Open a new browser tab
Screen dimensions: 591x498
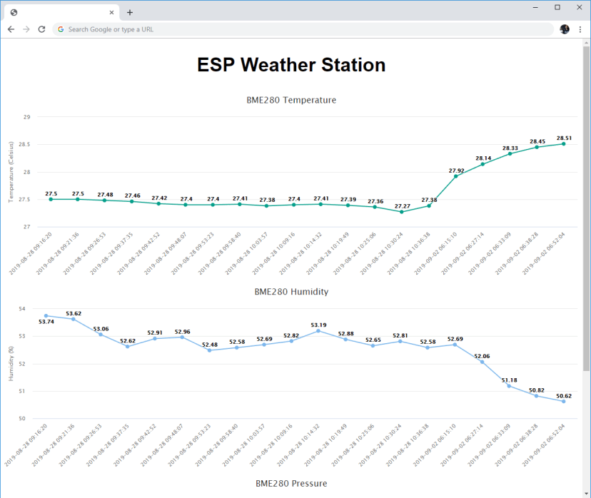[x=128, y=11]
